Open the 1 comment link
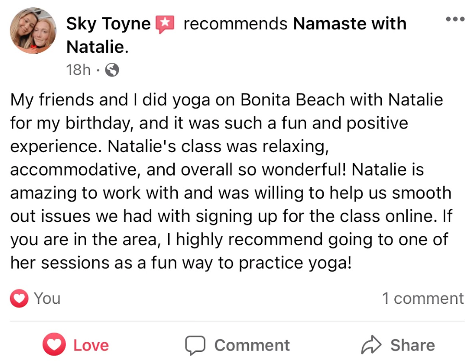This screenshot has width=475, height=362. coord(423,299)
